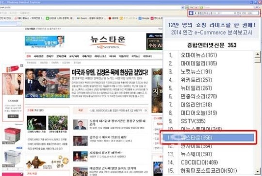Select CBC미디어(489) in ranking list

point(199,162)
